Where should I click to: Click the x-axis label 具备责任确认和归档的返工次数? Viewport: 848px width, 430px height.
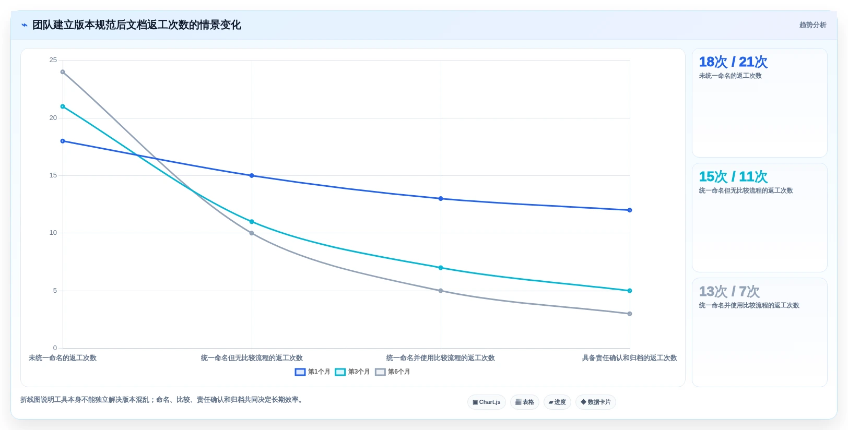click(630, 358)
